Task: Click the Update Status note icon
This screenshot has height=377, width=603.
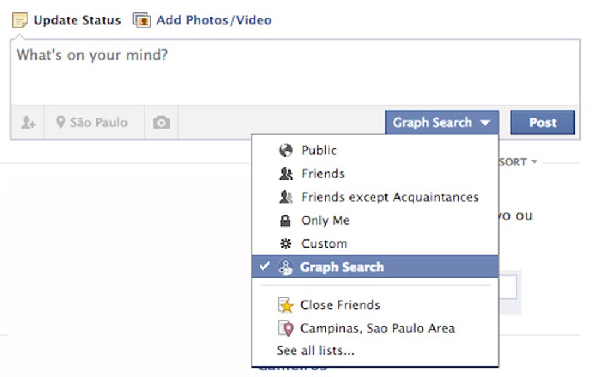Action: pyautogui.click(x=20, y=20)
